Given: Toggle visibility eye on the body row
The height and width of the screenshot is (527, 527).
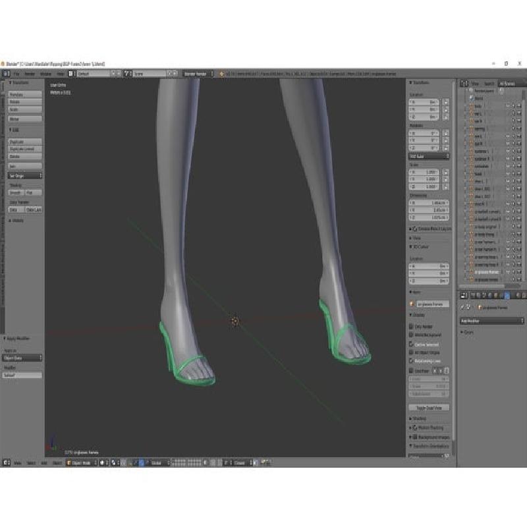Looking at the screenshot, I should coord(508,106).
